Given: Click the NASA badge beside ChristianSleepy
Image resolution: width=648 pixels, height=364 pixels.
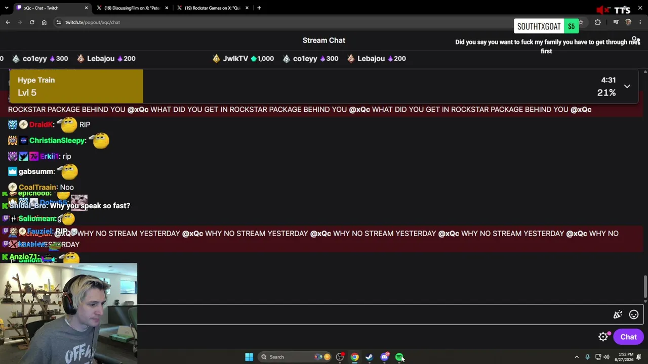Looking at the screenshot, I should point(23,141).
